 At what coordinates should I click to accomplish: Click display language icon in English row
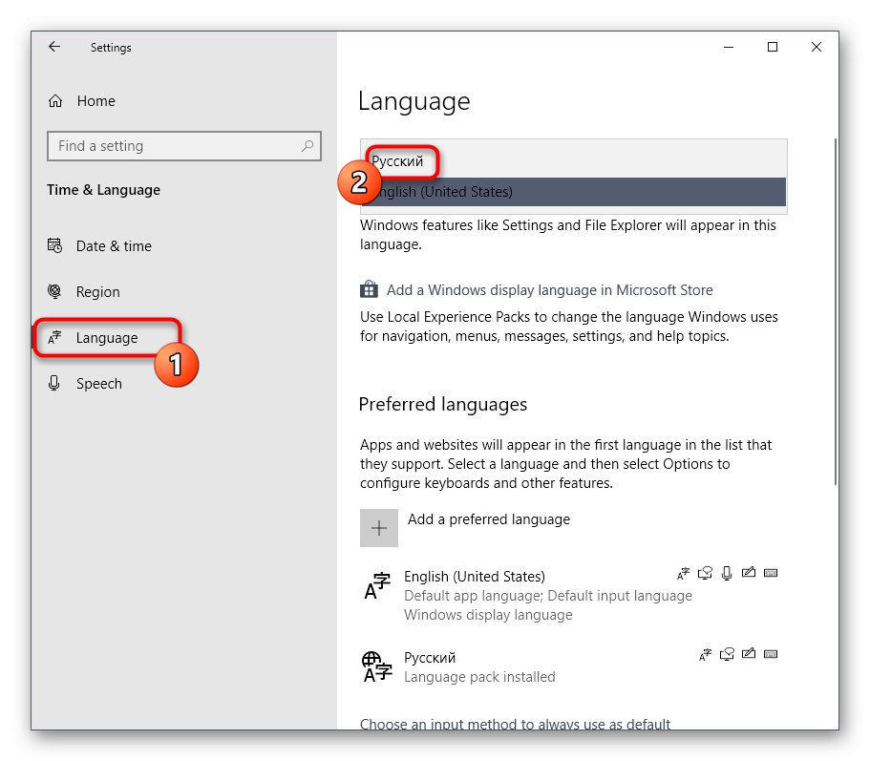click(683, 574)
